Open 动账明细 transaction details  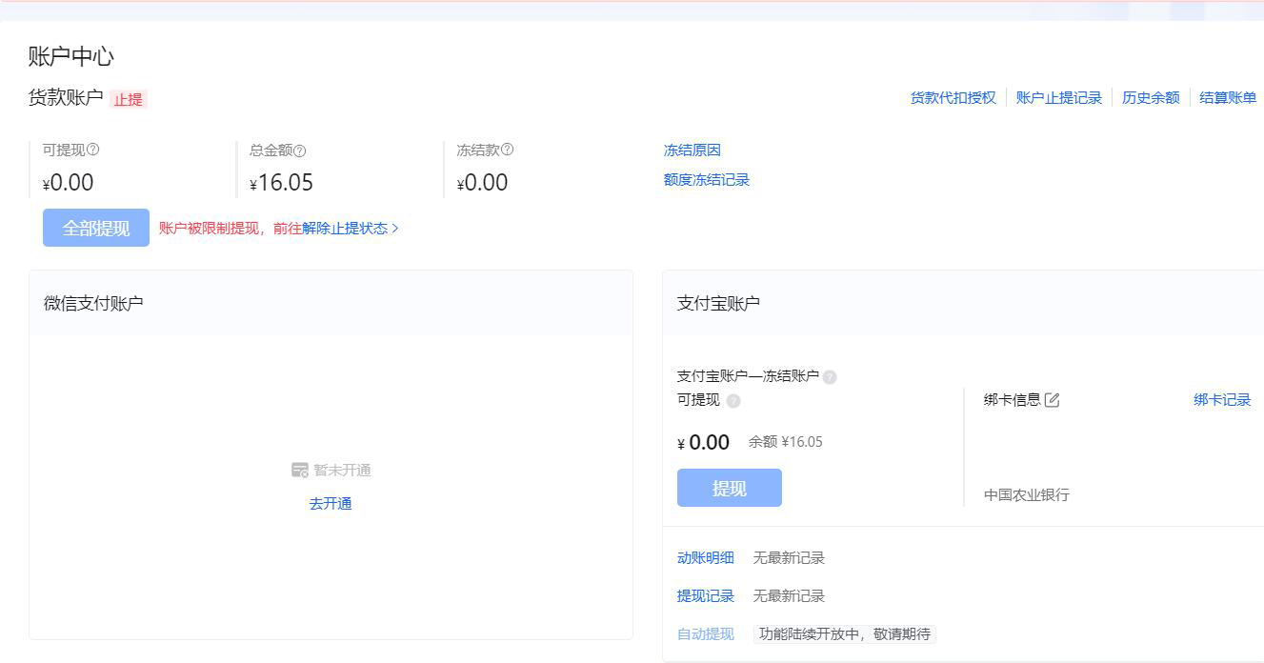click(706, 557)
